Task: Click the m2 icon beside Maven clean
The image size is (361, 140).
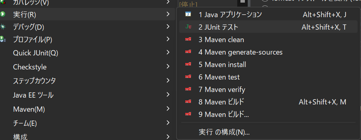Action: (x=188, y=39)
